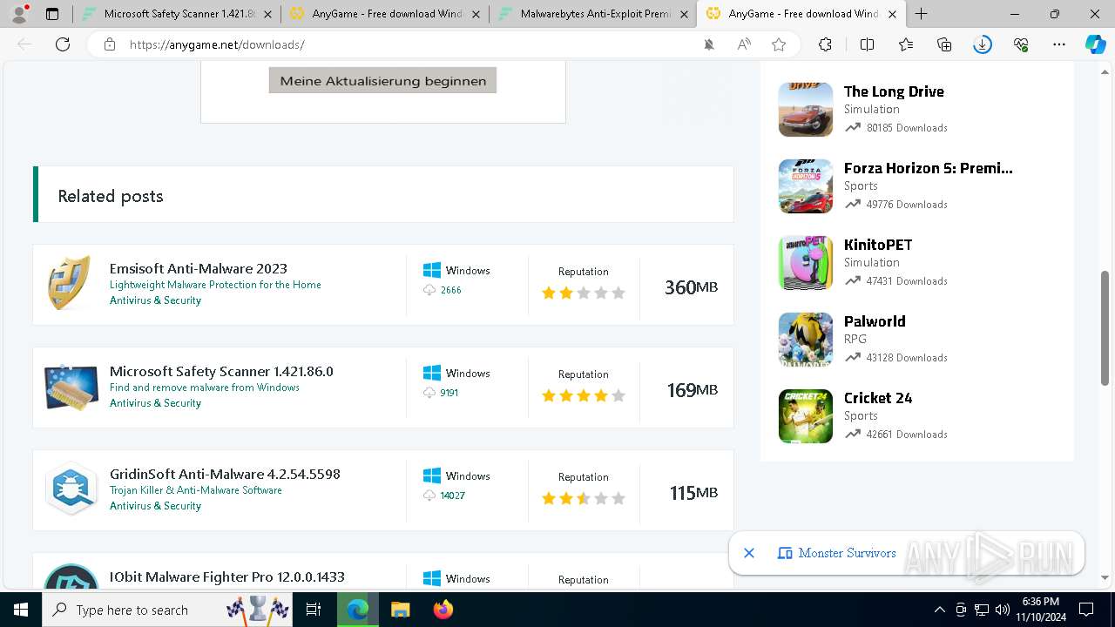1115x627 pixels.
Task: Open the tab actions menu icon
Action: [x=52, y=14]
